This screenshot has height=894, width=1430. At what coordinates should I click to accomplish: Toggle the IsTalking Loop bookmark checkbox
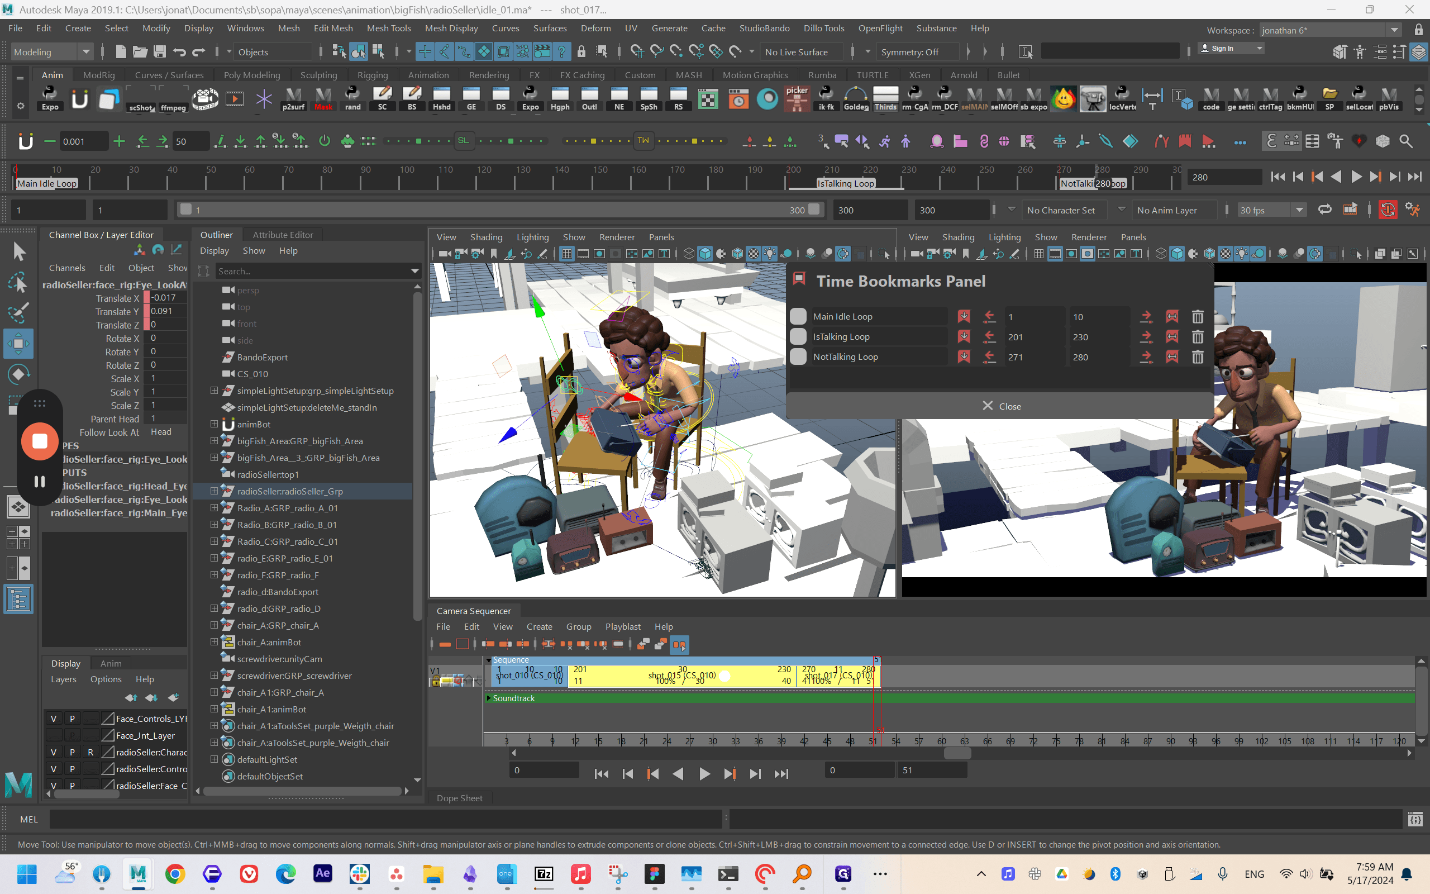[x=798, y=336]
